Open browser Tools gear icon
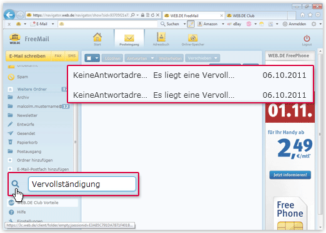The height and width of the screenshot is (233, 326). pyautogui.click(x=318, y=15)
